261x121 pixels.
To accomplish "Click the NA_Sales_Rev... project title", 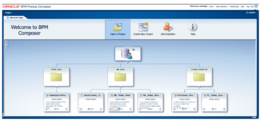I will point(152,95).
